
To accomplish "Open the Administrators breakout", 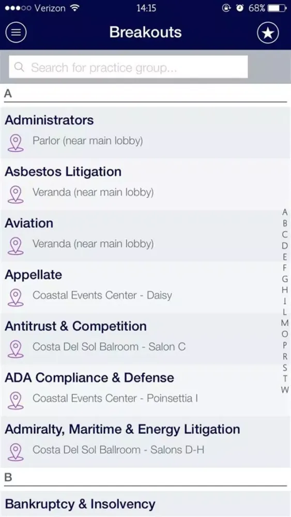I will click(x=145, y=132).
